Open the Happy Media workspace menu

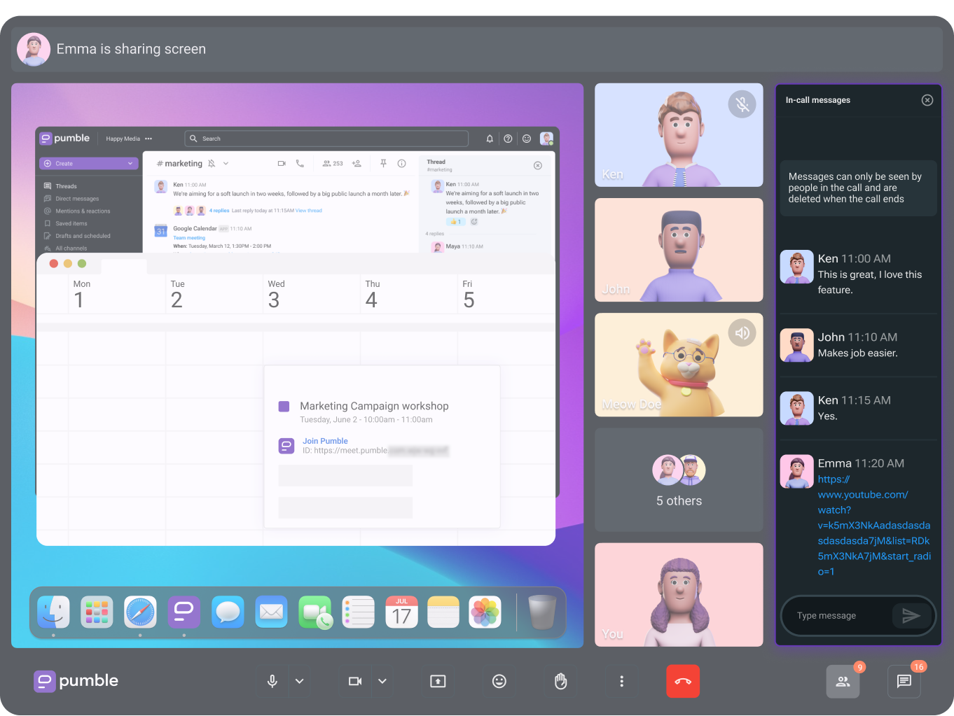click(129, 139)
